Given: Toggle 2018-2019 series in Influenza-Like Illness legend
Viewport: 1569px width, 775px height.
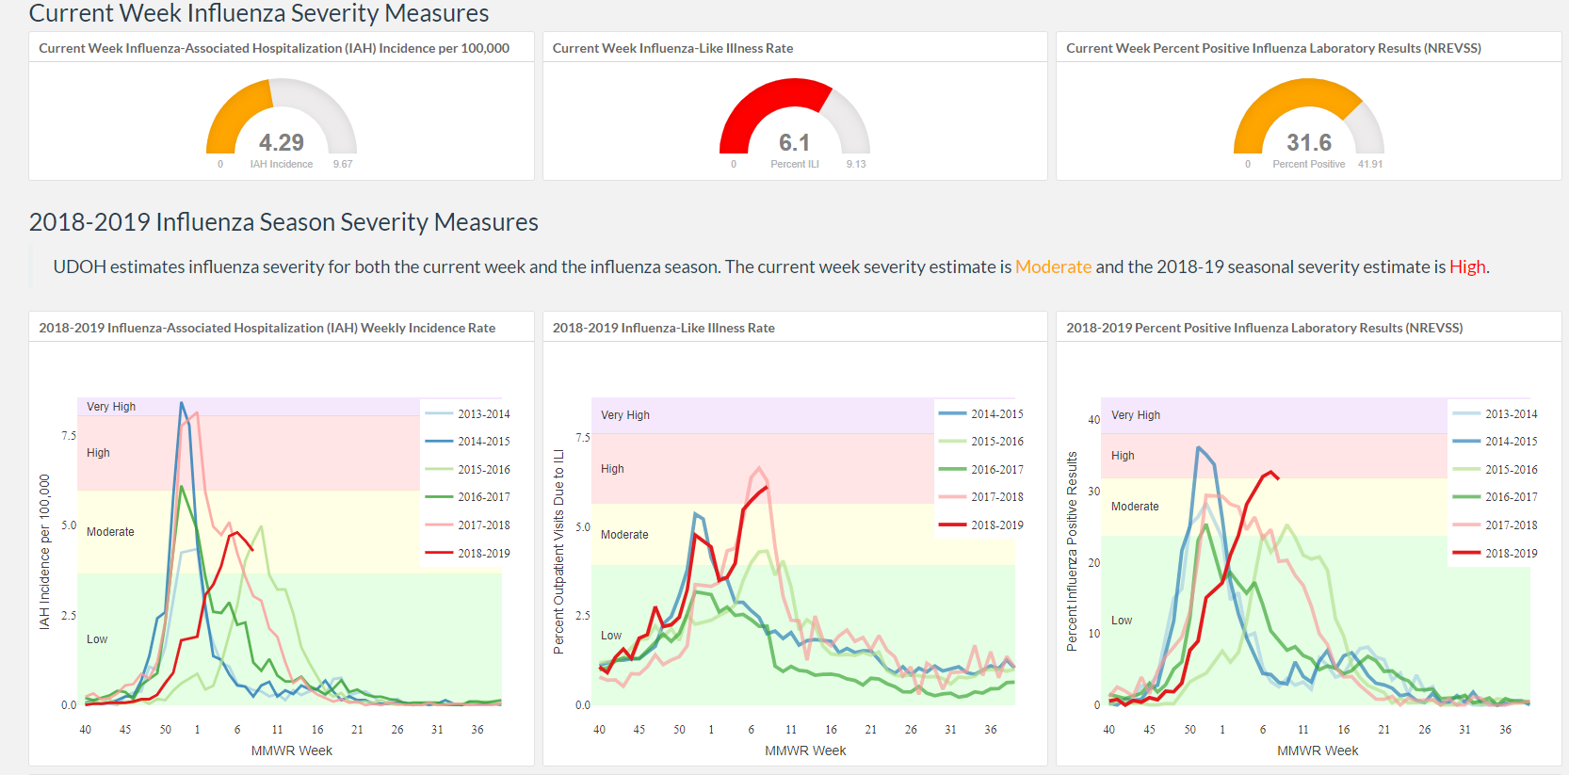Looking at the screenshot, I should point(980,525).
